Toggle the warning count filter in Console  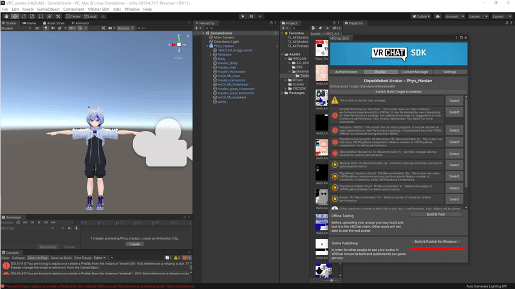pos(177,258)
